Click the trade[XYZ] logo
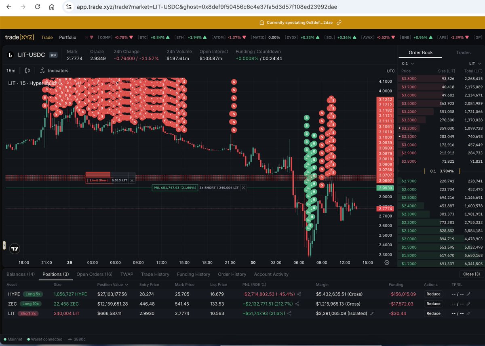Image resolution: width=485 pixels, height=346 pixels. (19, 38)
